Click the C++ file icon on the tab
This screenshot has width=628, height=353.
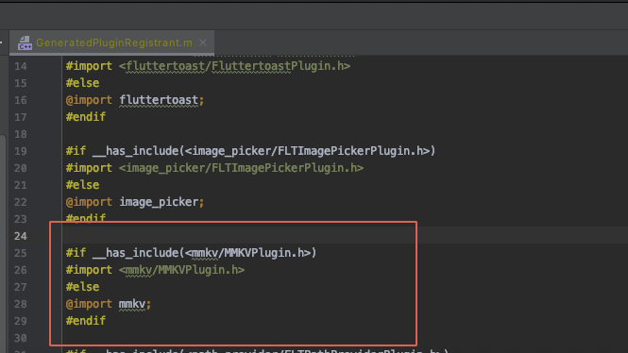[x=25, y=43]
